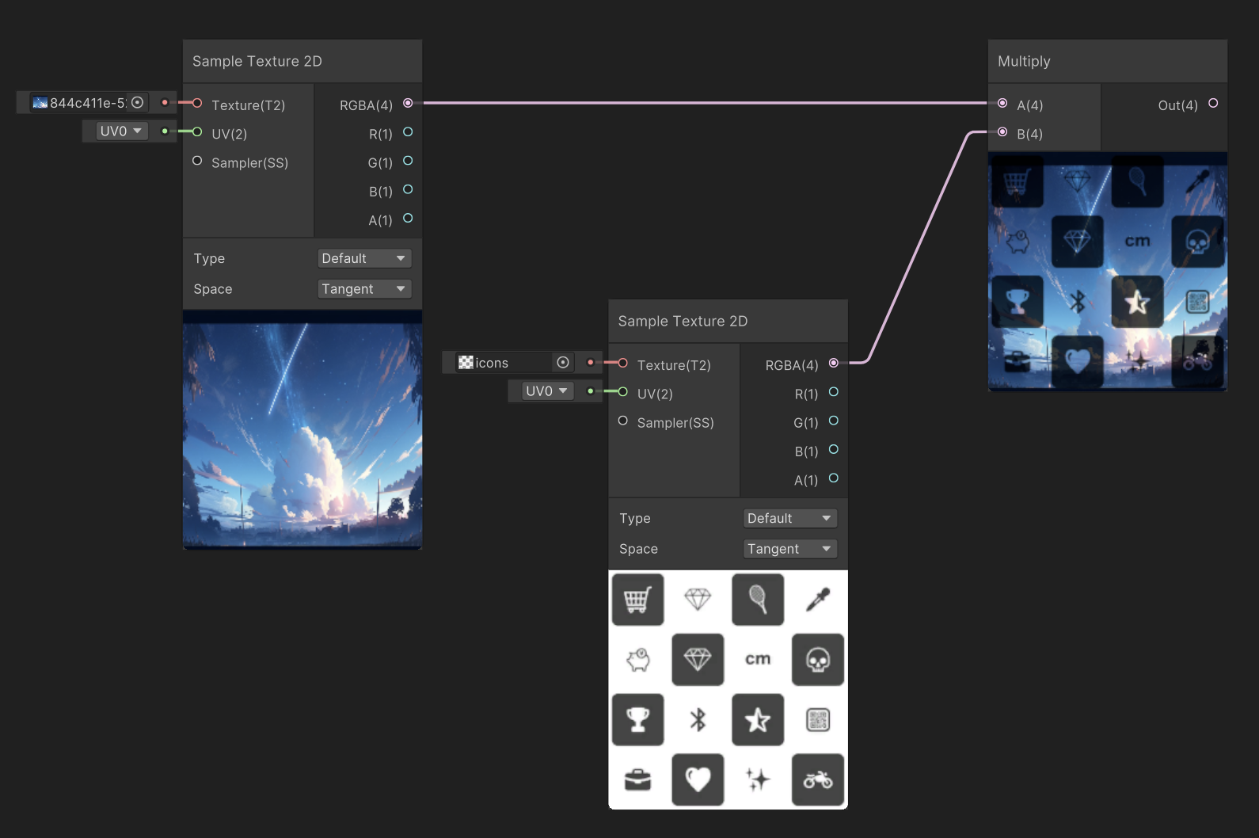The width and height of the screenshot is (1259, 838).
Task: Click dark diamond icon in icons preview
Action: [698, 659]
